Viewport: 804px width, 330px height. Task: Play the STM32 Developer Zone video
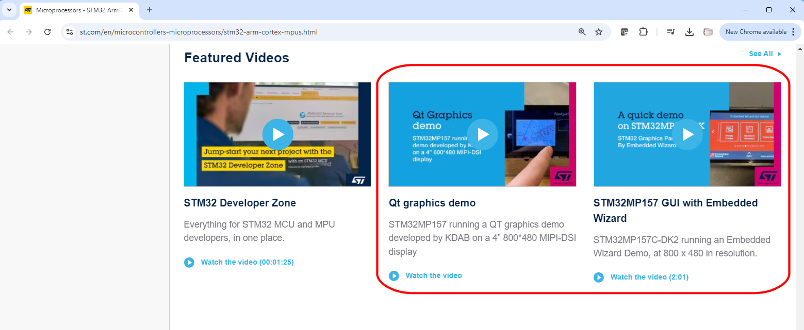[277, 134]
